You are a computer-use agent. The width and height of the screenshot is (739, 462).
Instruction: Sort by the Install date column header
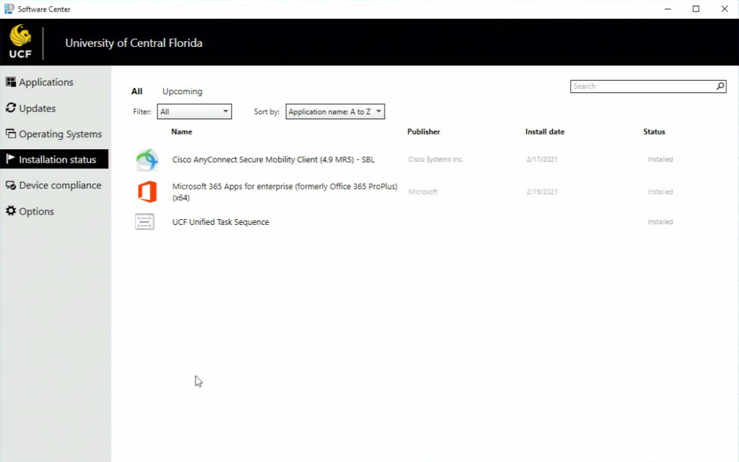(545, 132)
